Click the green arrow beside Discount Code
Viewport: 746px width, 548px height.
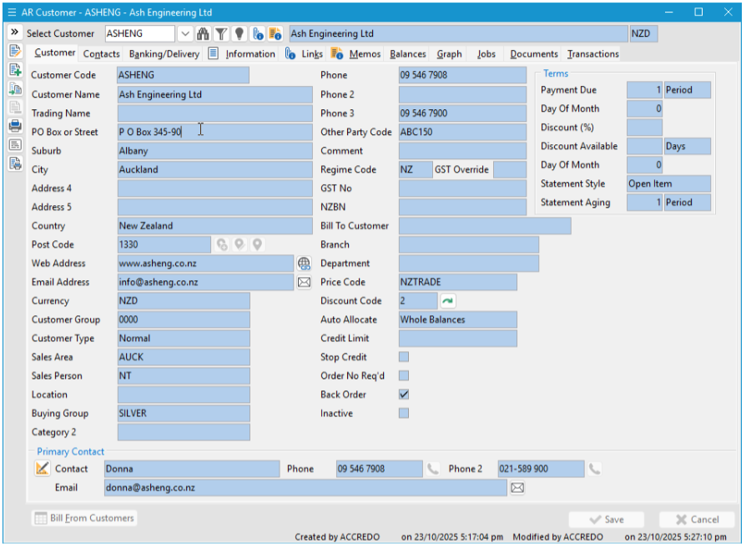coord(448,300)
